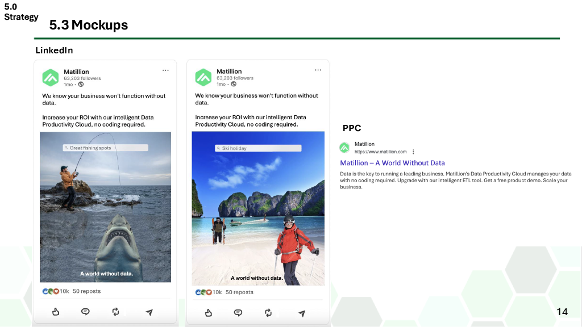Click the Matillion page name in the fishing post
The image size is (582, 327).
pyautogui.click(x=77, y=72)
